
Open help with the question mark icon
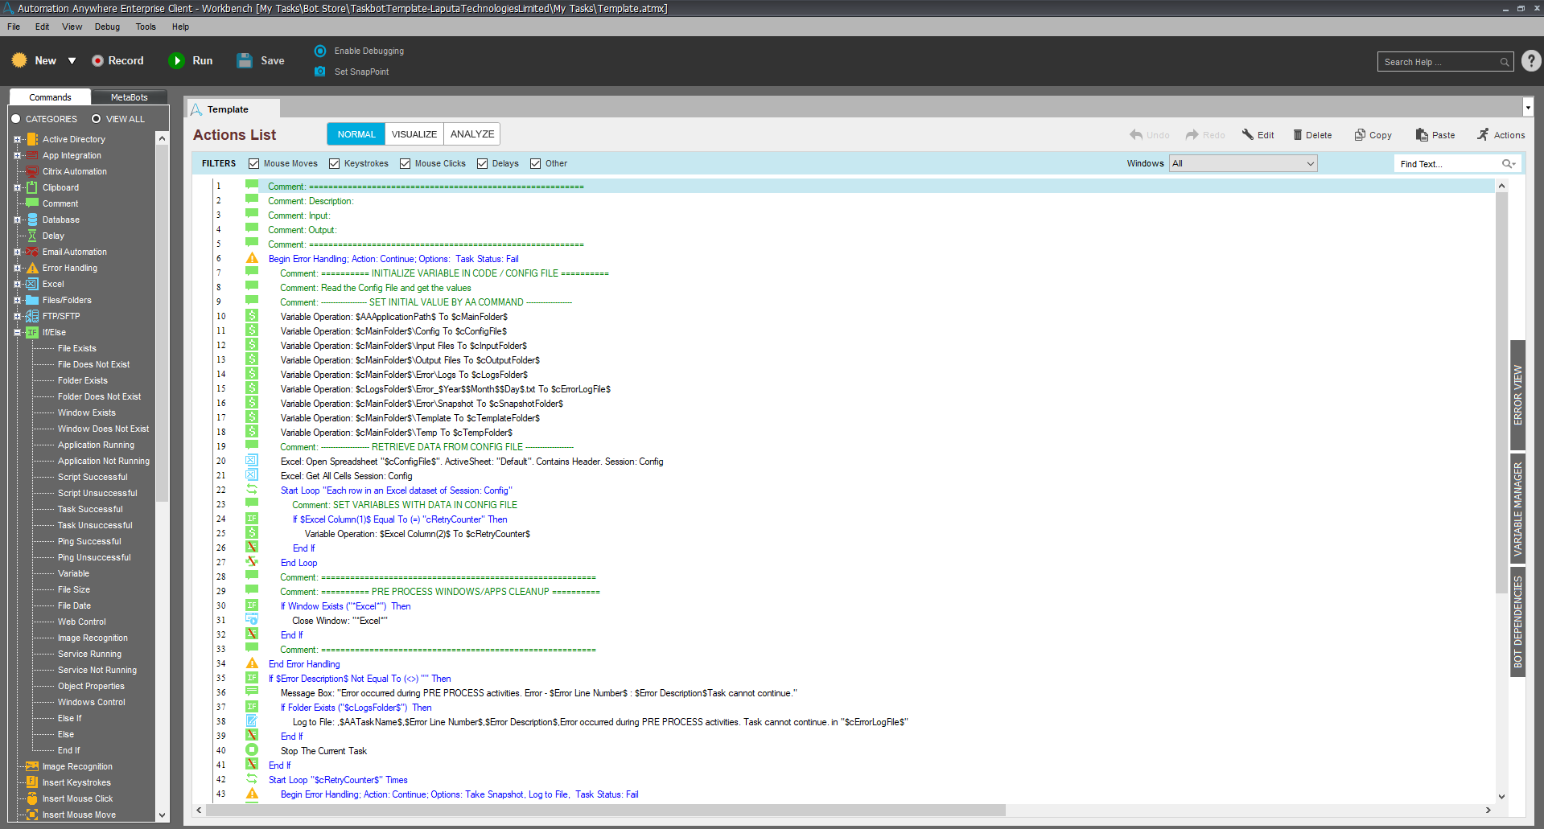[1531, 61]
